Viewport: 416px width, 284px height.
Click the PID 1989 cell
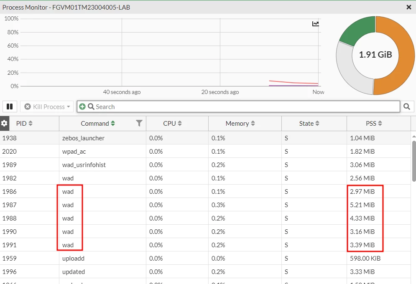[9, 165]
